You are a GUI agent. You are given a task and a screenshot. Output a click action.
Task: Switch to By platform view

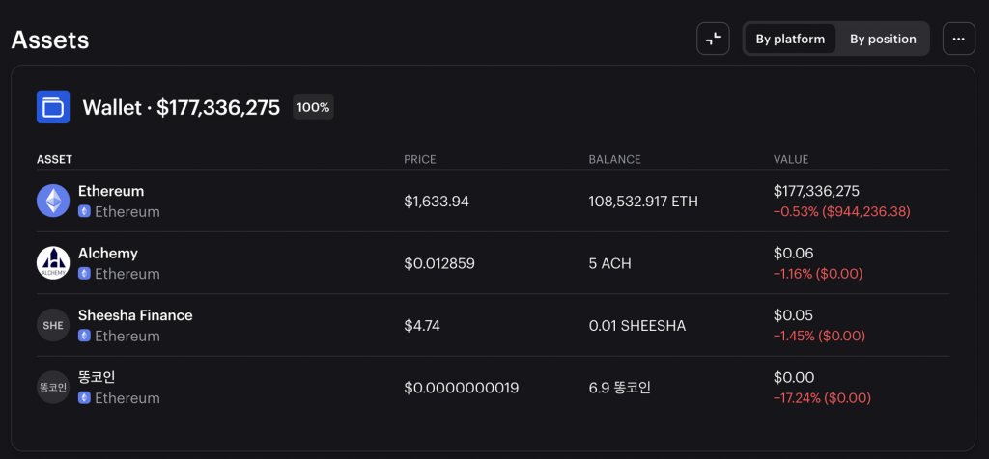[x=790, y=39]
